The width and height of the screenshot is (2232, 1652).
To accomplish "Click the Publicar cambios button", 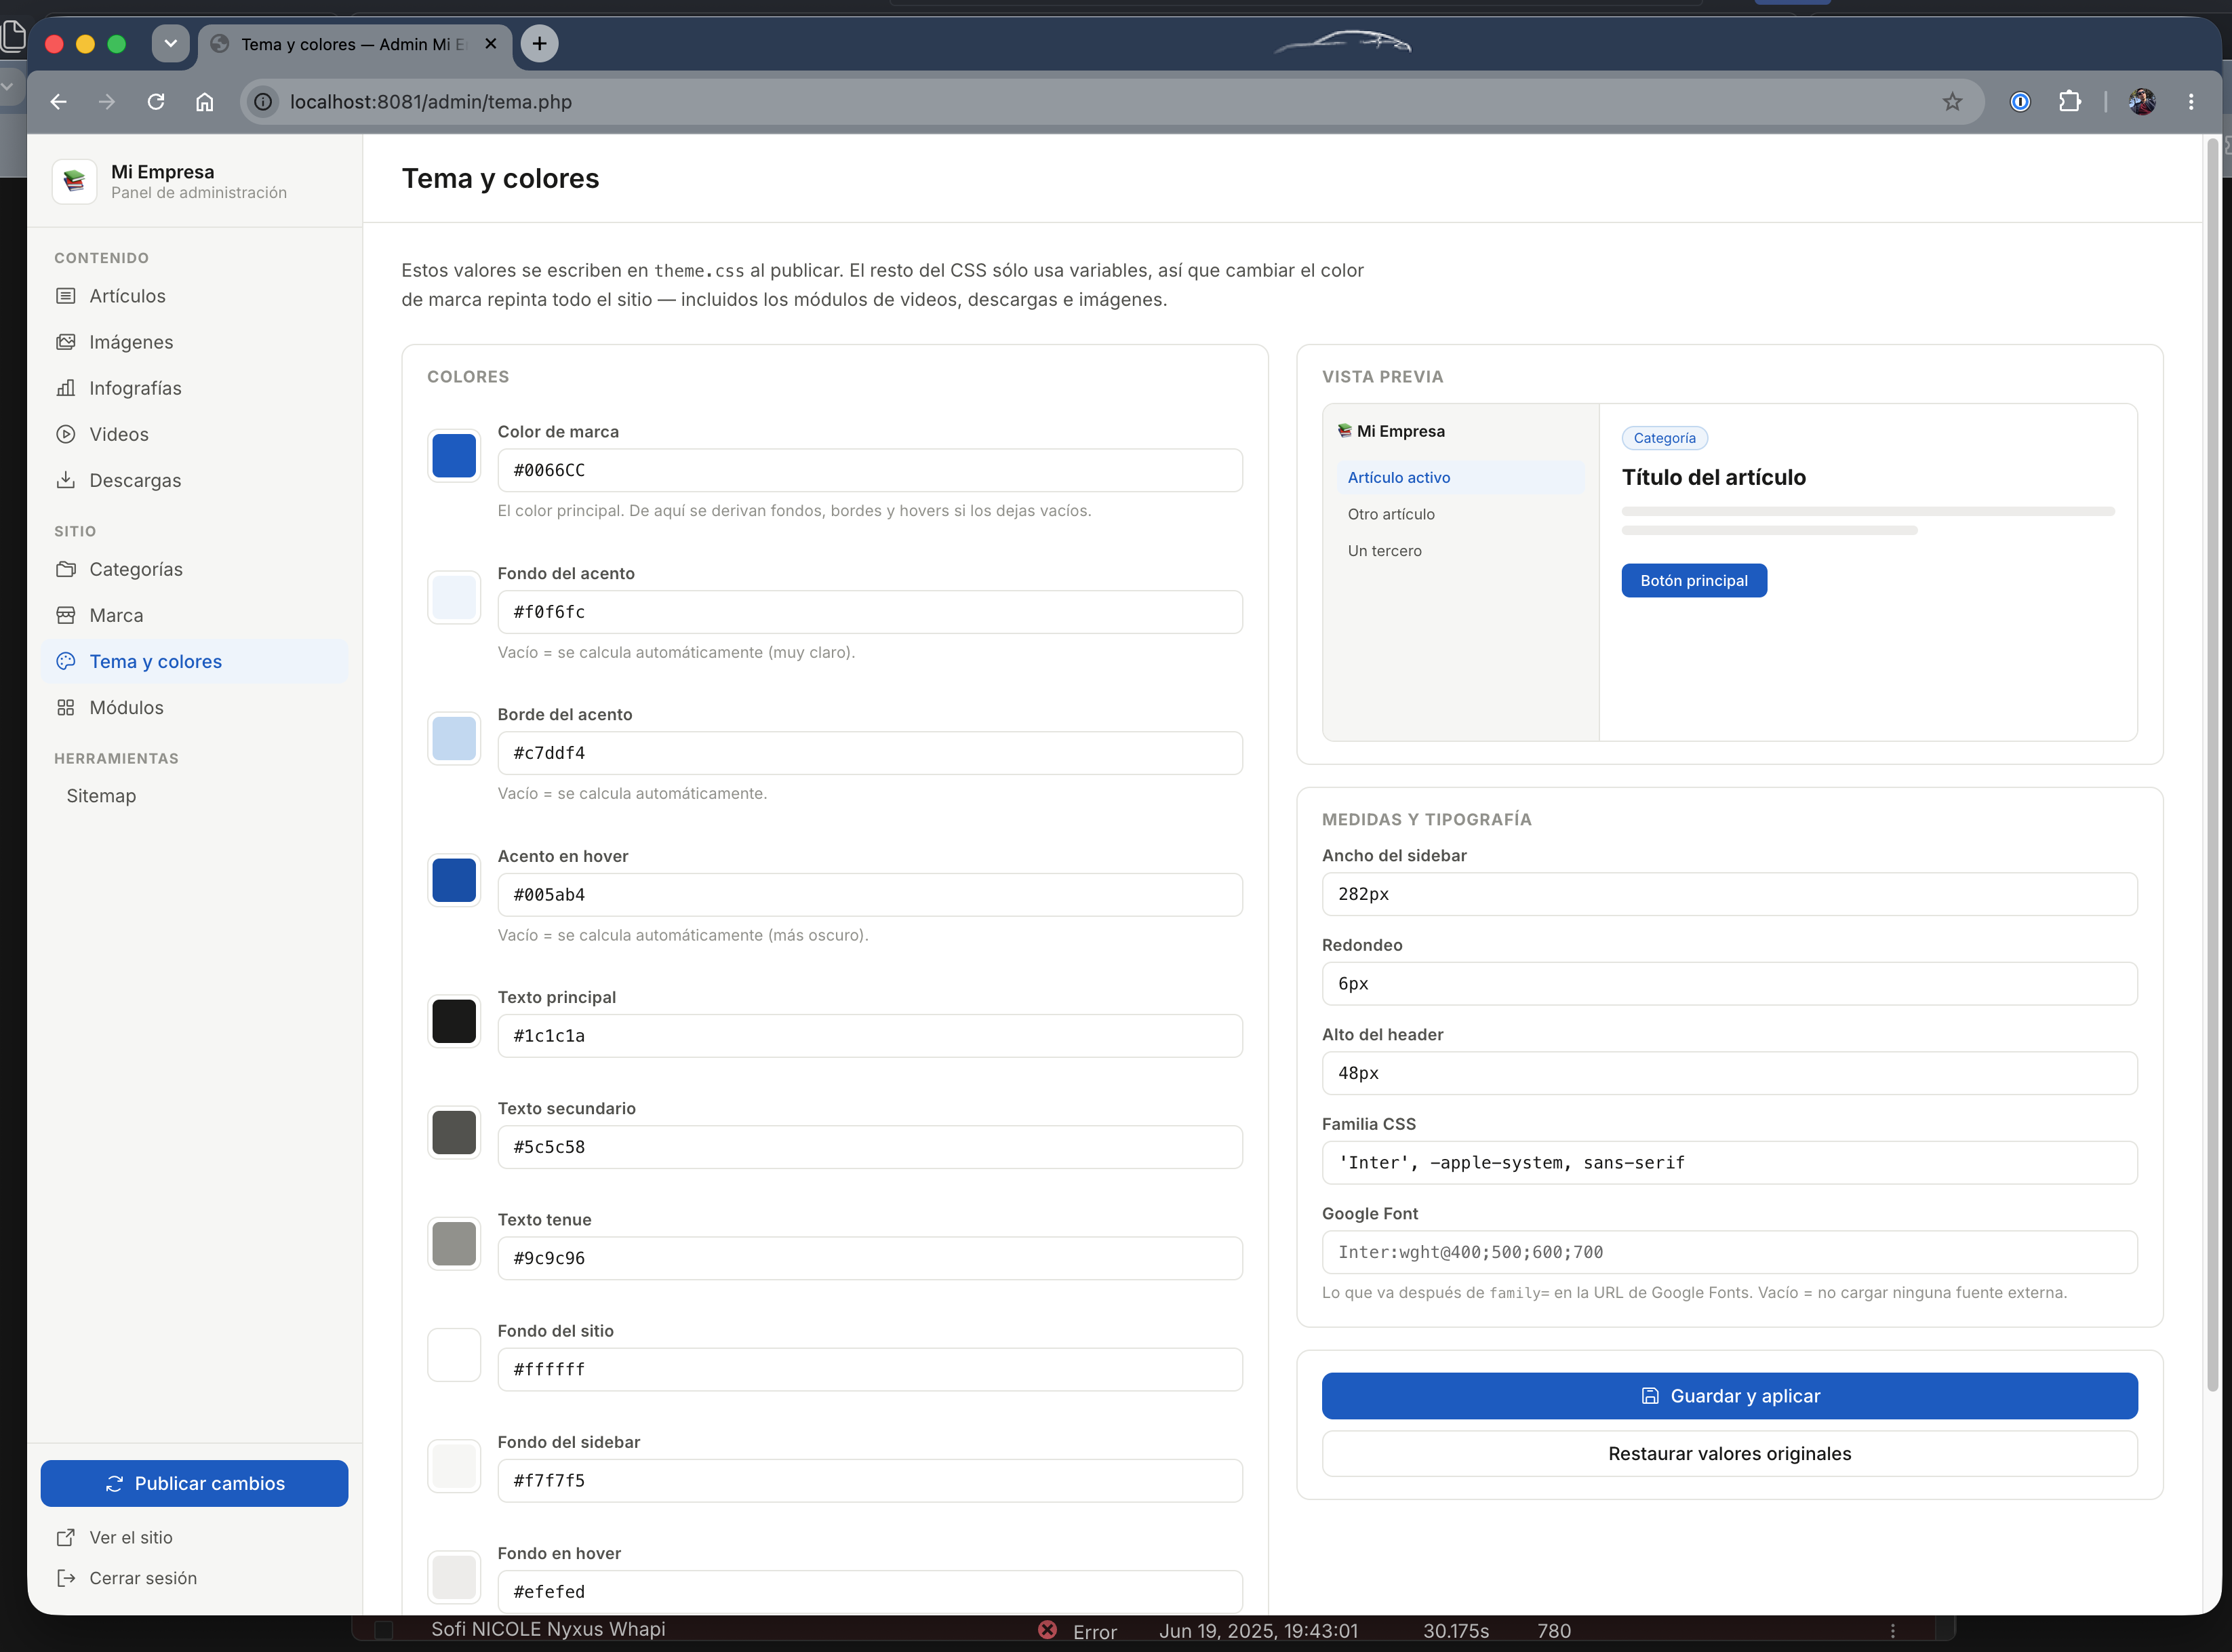I will click(x=195, y=1483).
